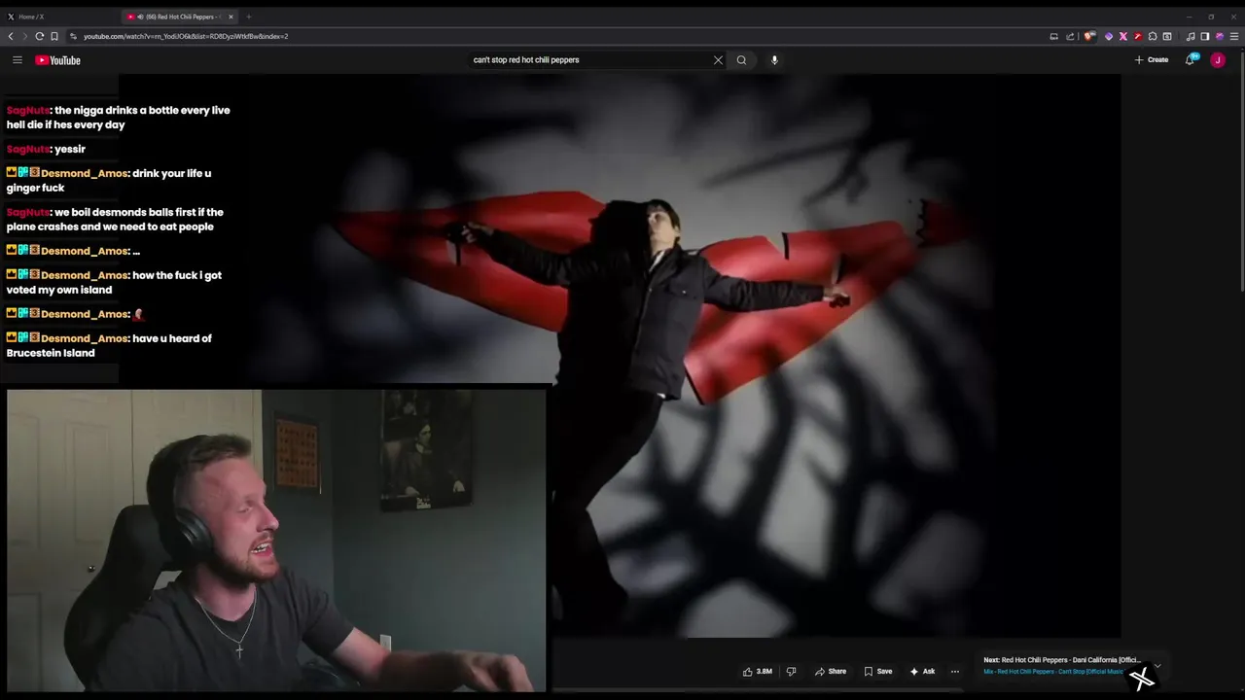Dislike the video with thumbs down
The width and height of the screenshot is (1245, 700).
click(791, 671)
